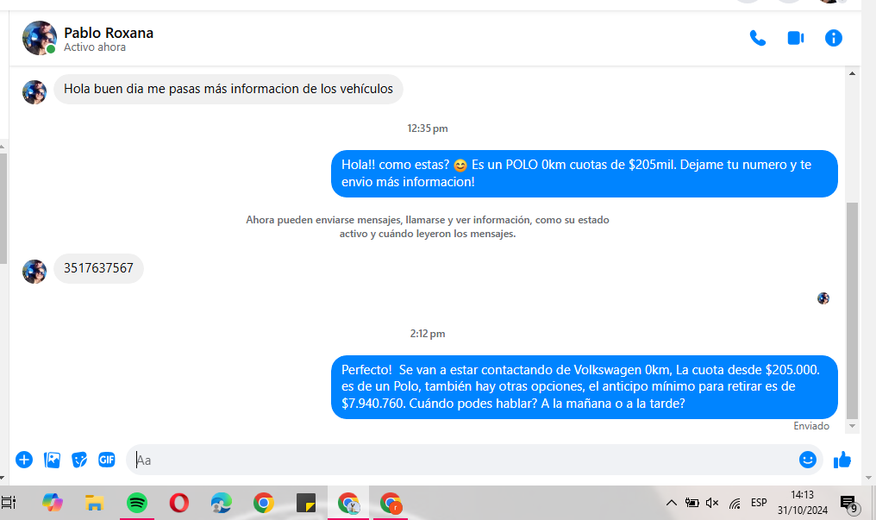Start a video call in the chat header

795,38
